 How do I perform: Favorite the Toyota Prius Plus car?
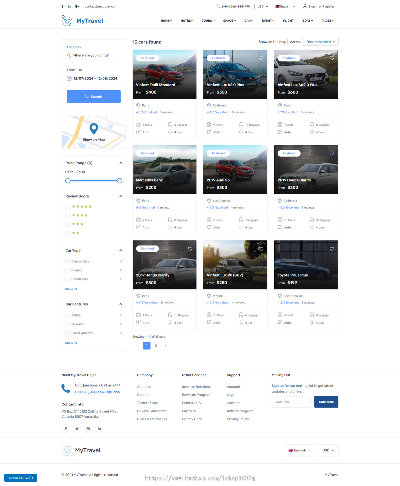coord(332,249)
